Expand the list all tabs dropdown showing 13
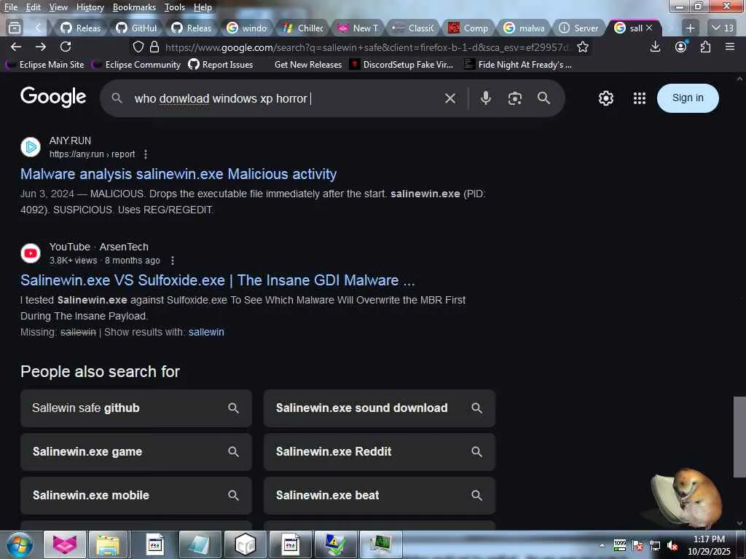 [722, 28]
